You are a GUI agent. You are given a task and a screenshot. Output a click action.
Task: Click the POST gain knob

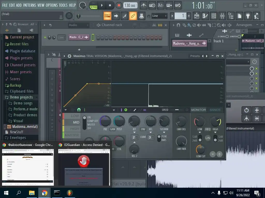click(119, 121)
